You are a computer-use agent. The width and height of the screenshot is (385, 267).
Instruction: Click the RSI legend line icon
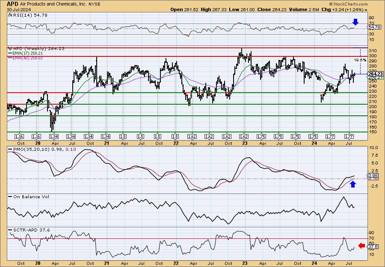10,15
